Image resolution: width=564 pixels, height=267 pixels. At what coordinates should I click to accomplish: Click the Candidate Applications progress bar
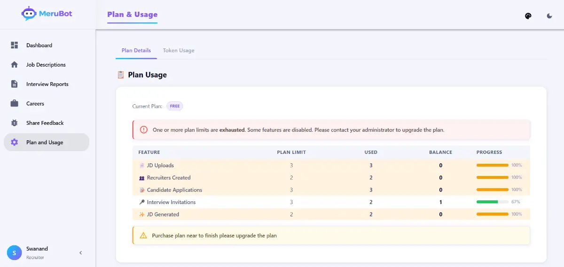pos(493,190)
